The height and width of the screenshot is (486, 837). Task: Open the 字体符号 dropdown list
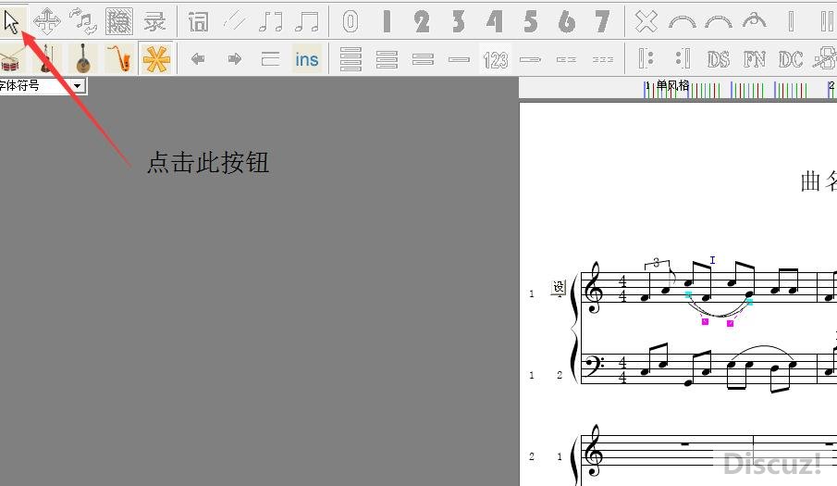click(77, 85)
